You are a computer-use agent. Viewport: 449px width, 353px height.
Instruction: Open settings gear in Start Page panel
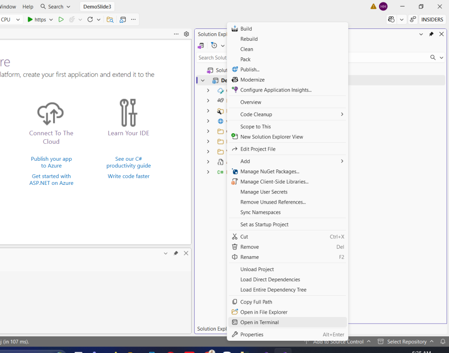(x=186, y=34)
